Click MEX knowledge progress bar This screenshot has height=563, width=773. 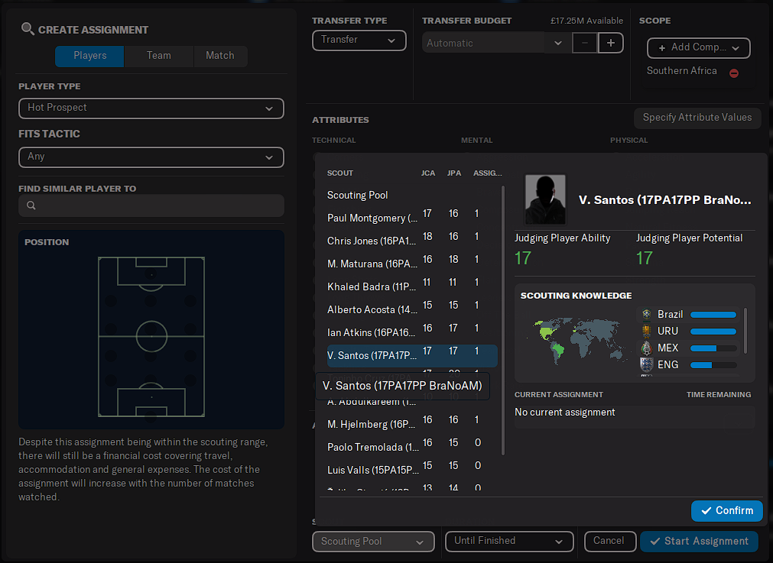pos(713,348)
